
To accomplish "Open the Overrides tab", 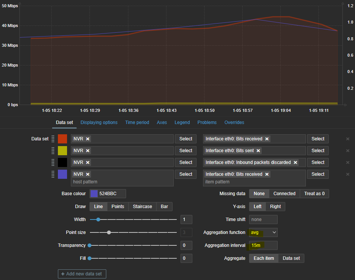I will tap(234, 123).
